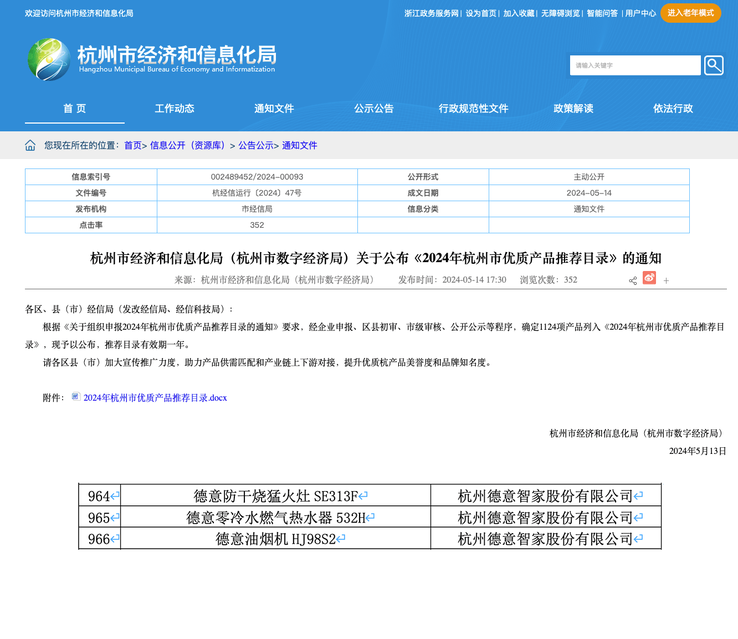Click row 964 德意防干烧猛火灶 SE313F
The width and height of the screenshot is (738, 639).
coord(370,495)
